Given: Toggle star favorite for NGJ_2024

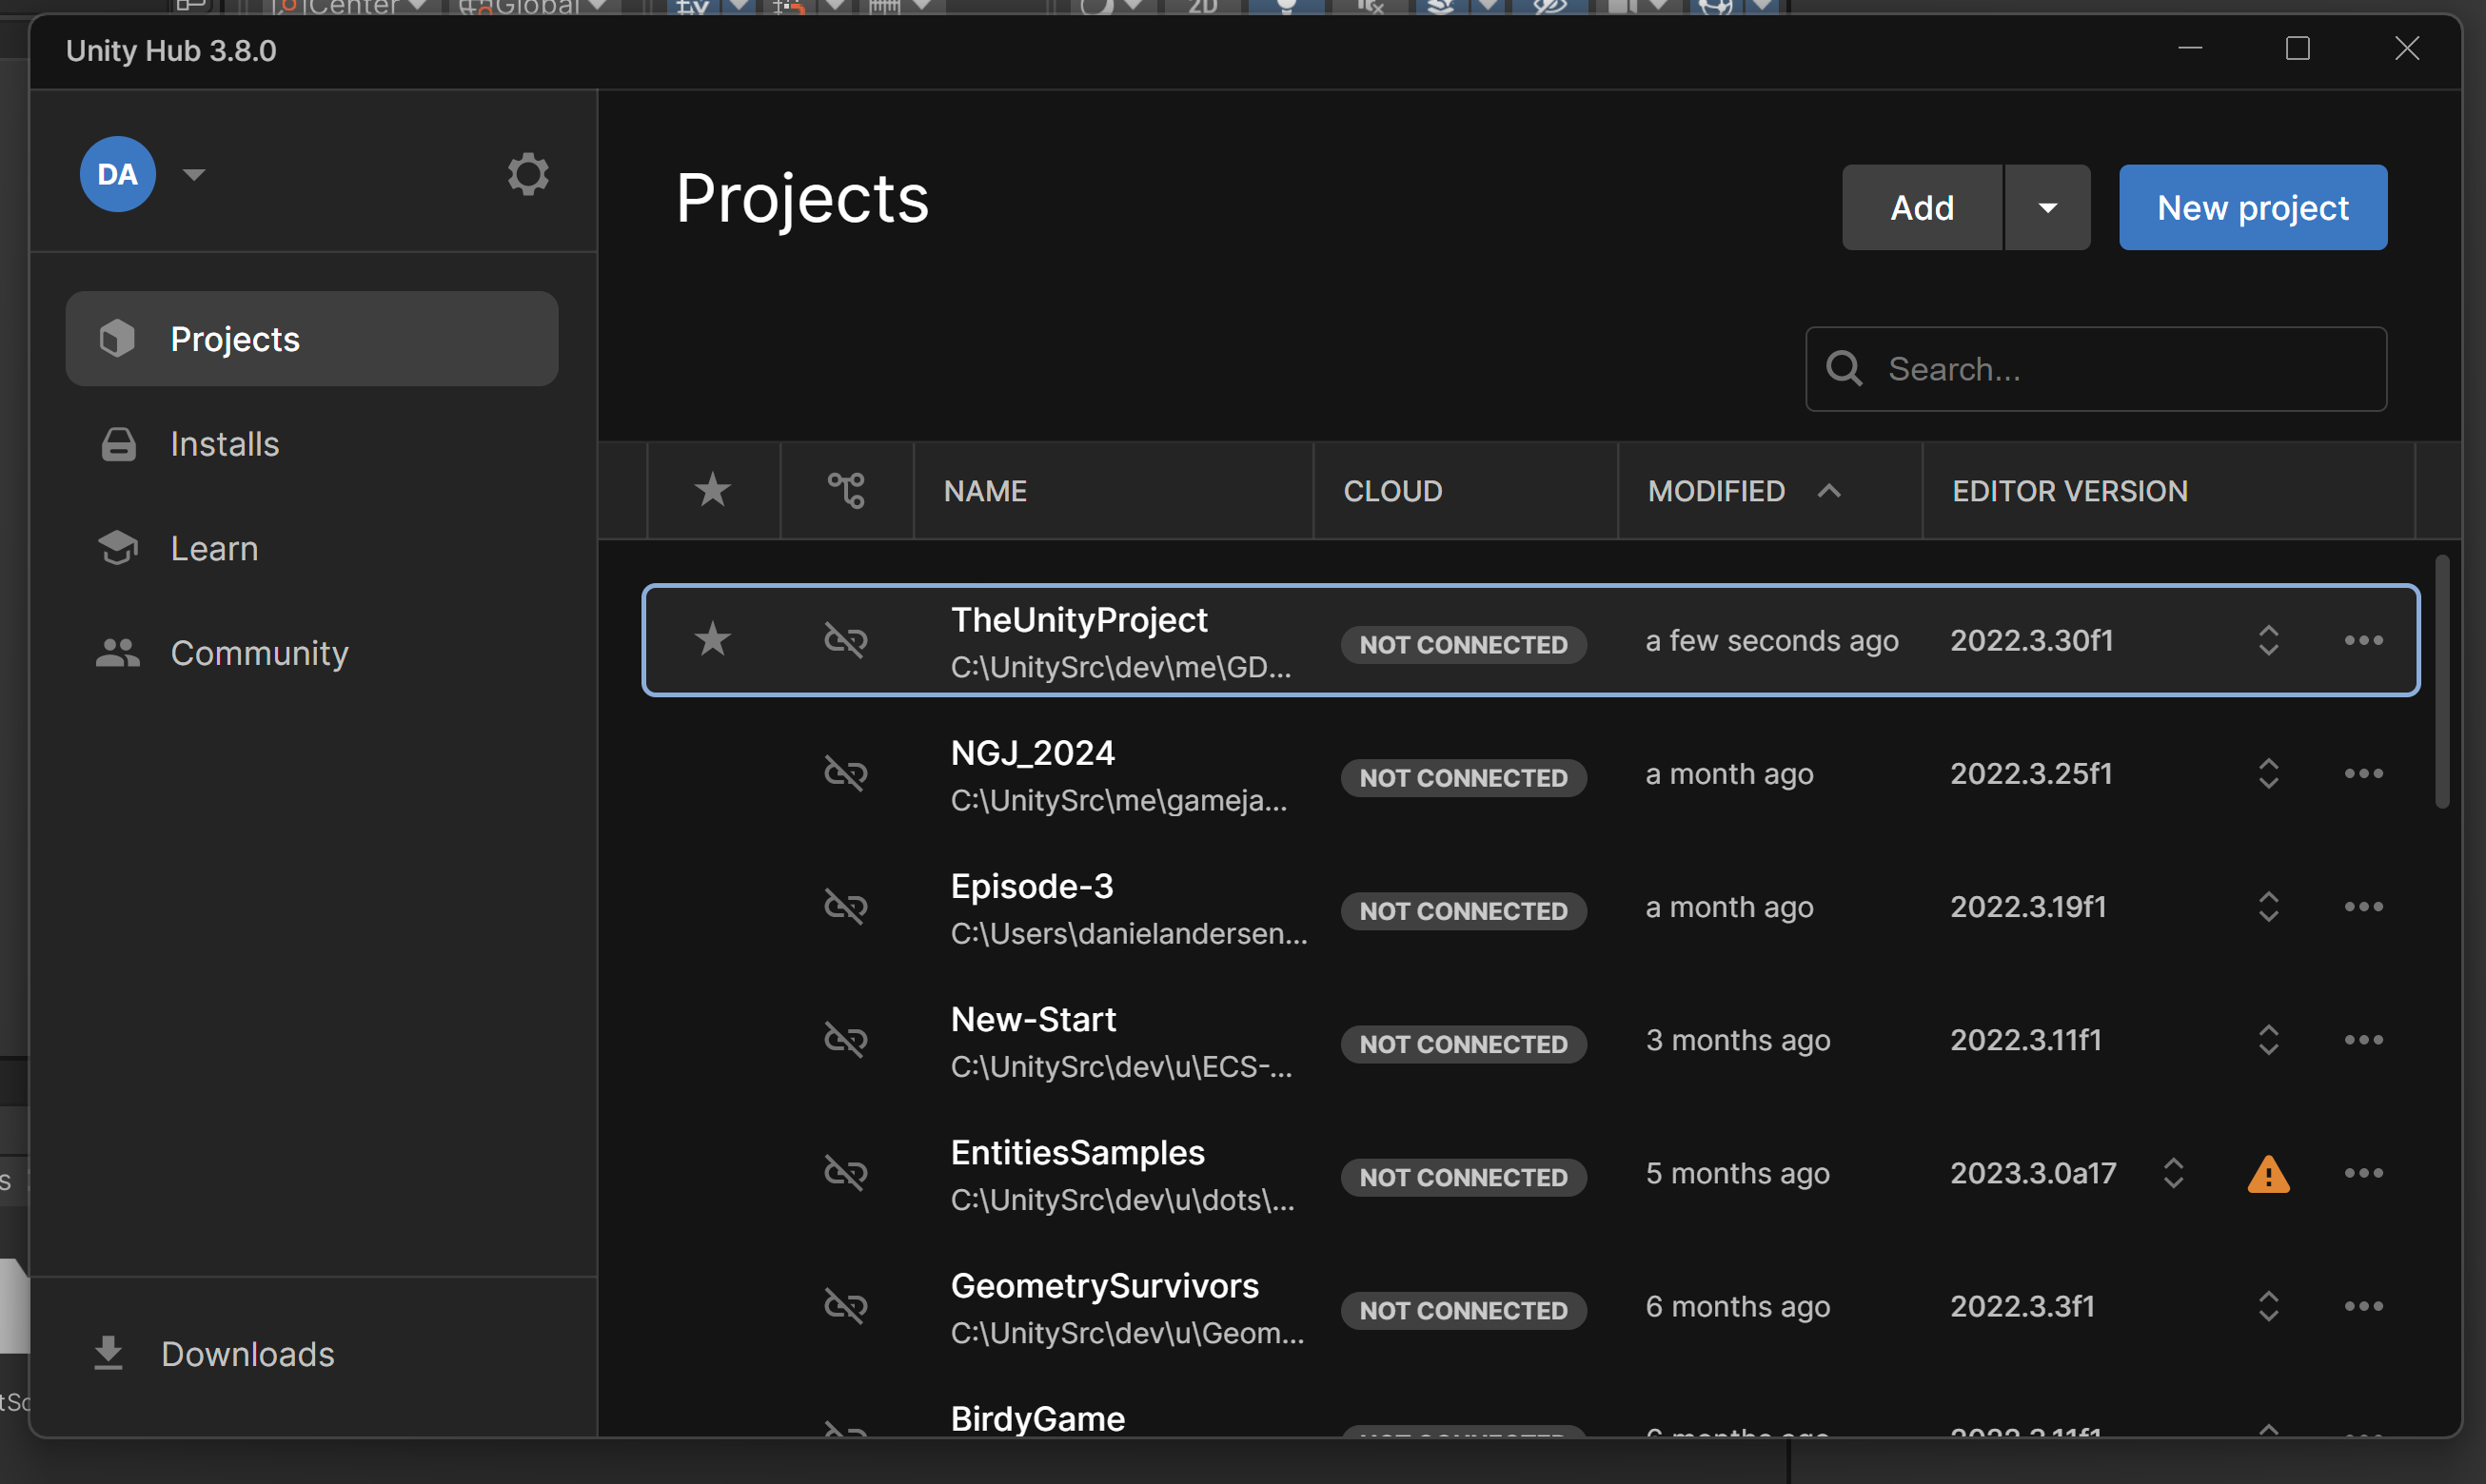Looking at the screenshot, I should 712,772.
